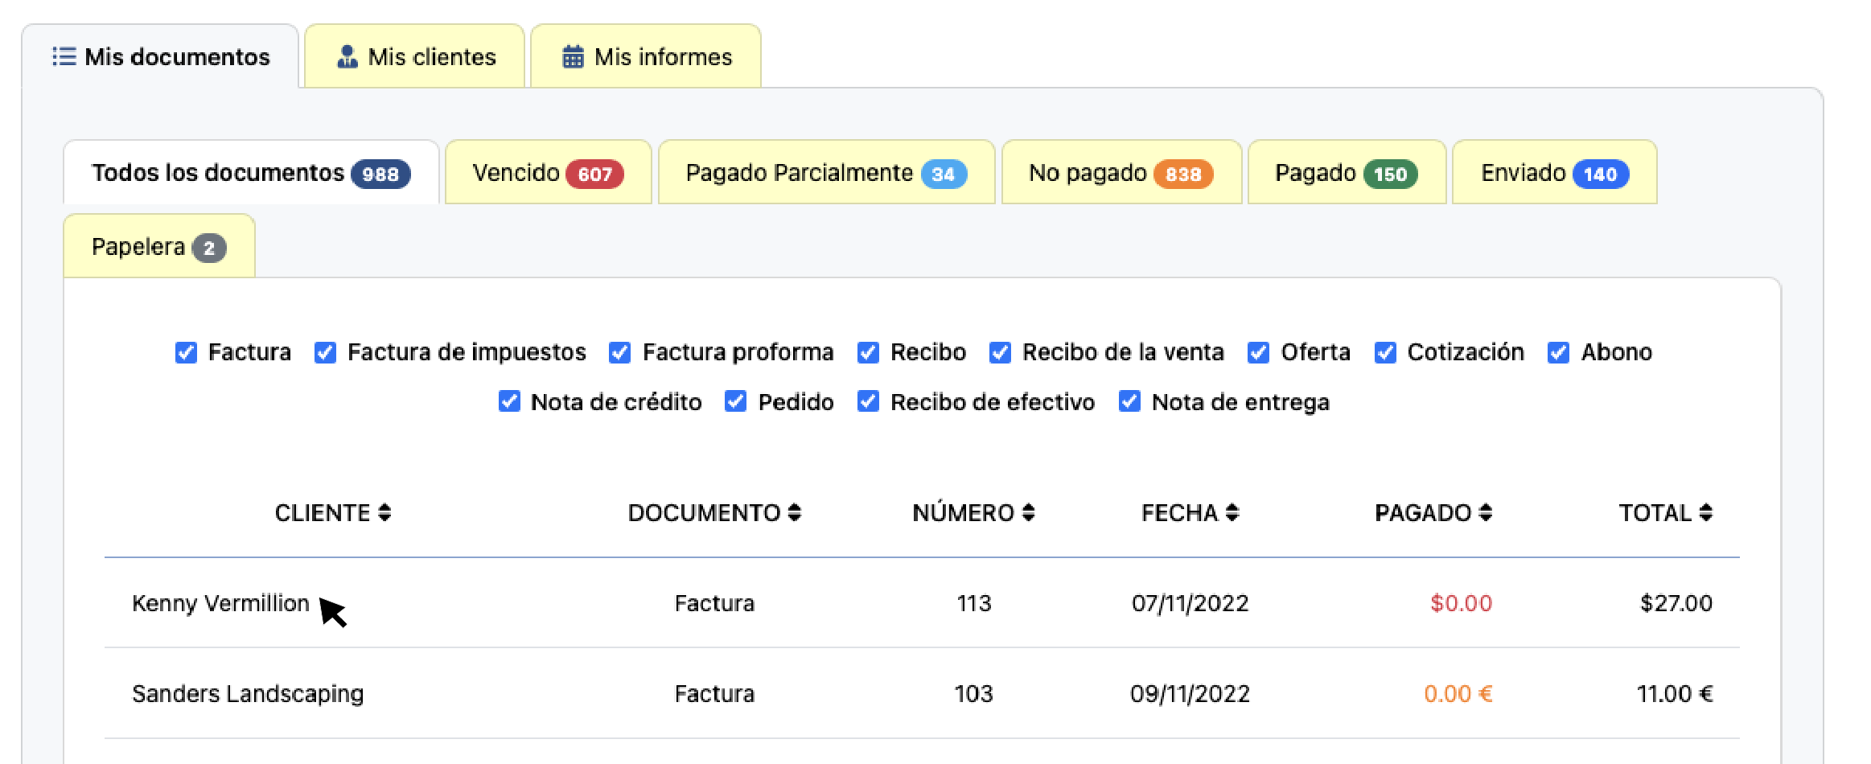The image size is (1871, 764).
Task: Click document number 103
Action: coord(973,693)
